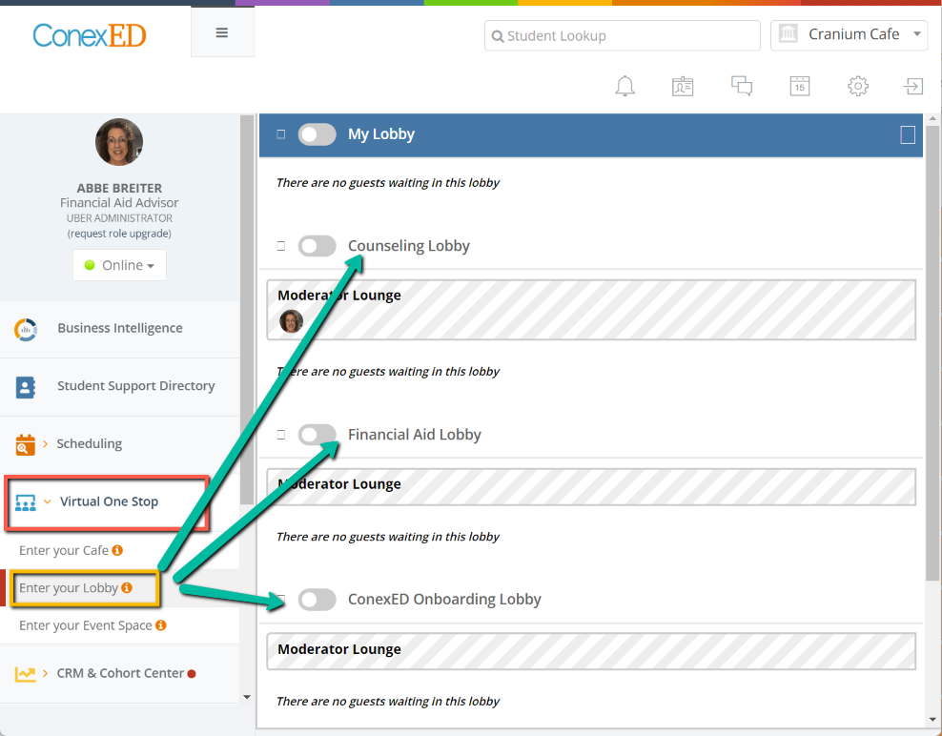Check the box beside Financial Aid Lobby
Screen dimensions: 942x736
coord(280,435)
